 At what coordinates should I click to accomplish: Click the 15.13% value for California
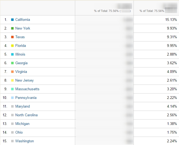(x=171, y=20)
